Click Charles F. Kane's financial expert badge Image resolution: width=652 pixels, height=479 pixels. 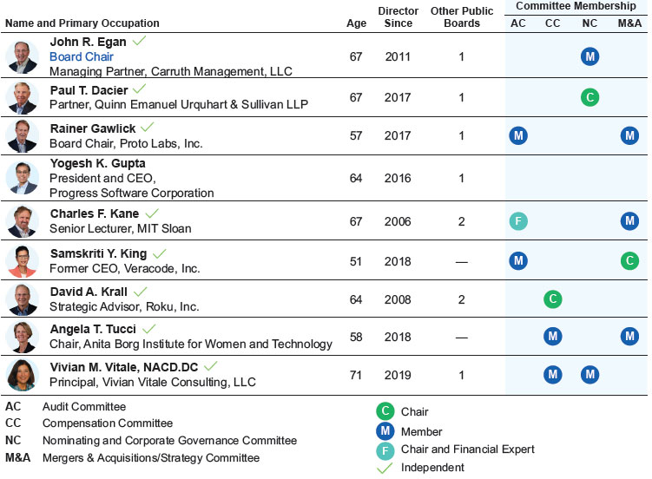click(518, 220)
